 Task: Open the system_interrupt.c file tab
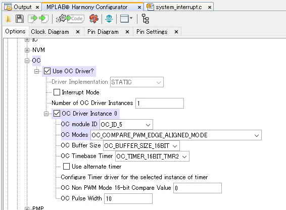[x=178, y=7]
